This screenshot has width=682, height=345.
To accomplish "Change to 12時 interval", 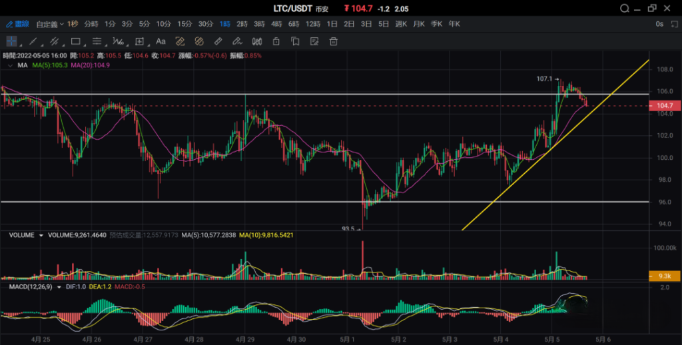I will coord(313,24).
